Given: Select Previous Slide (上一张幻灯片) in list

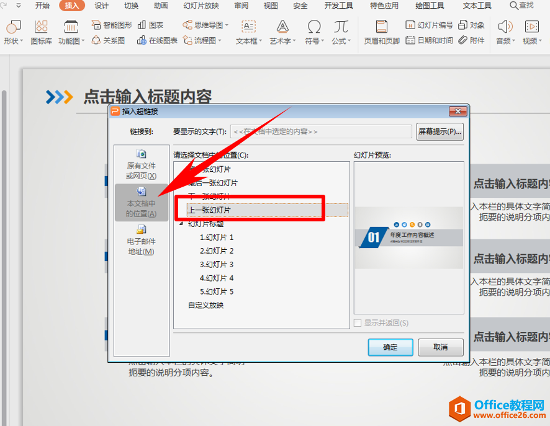Looking at the screenshot, I should point(268,210).
